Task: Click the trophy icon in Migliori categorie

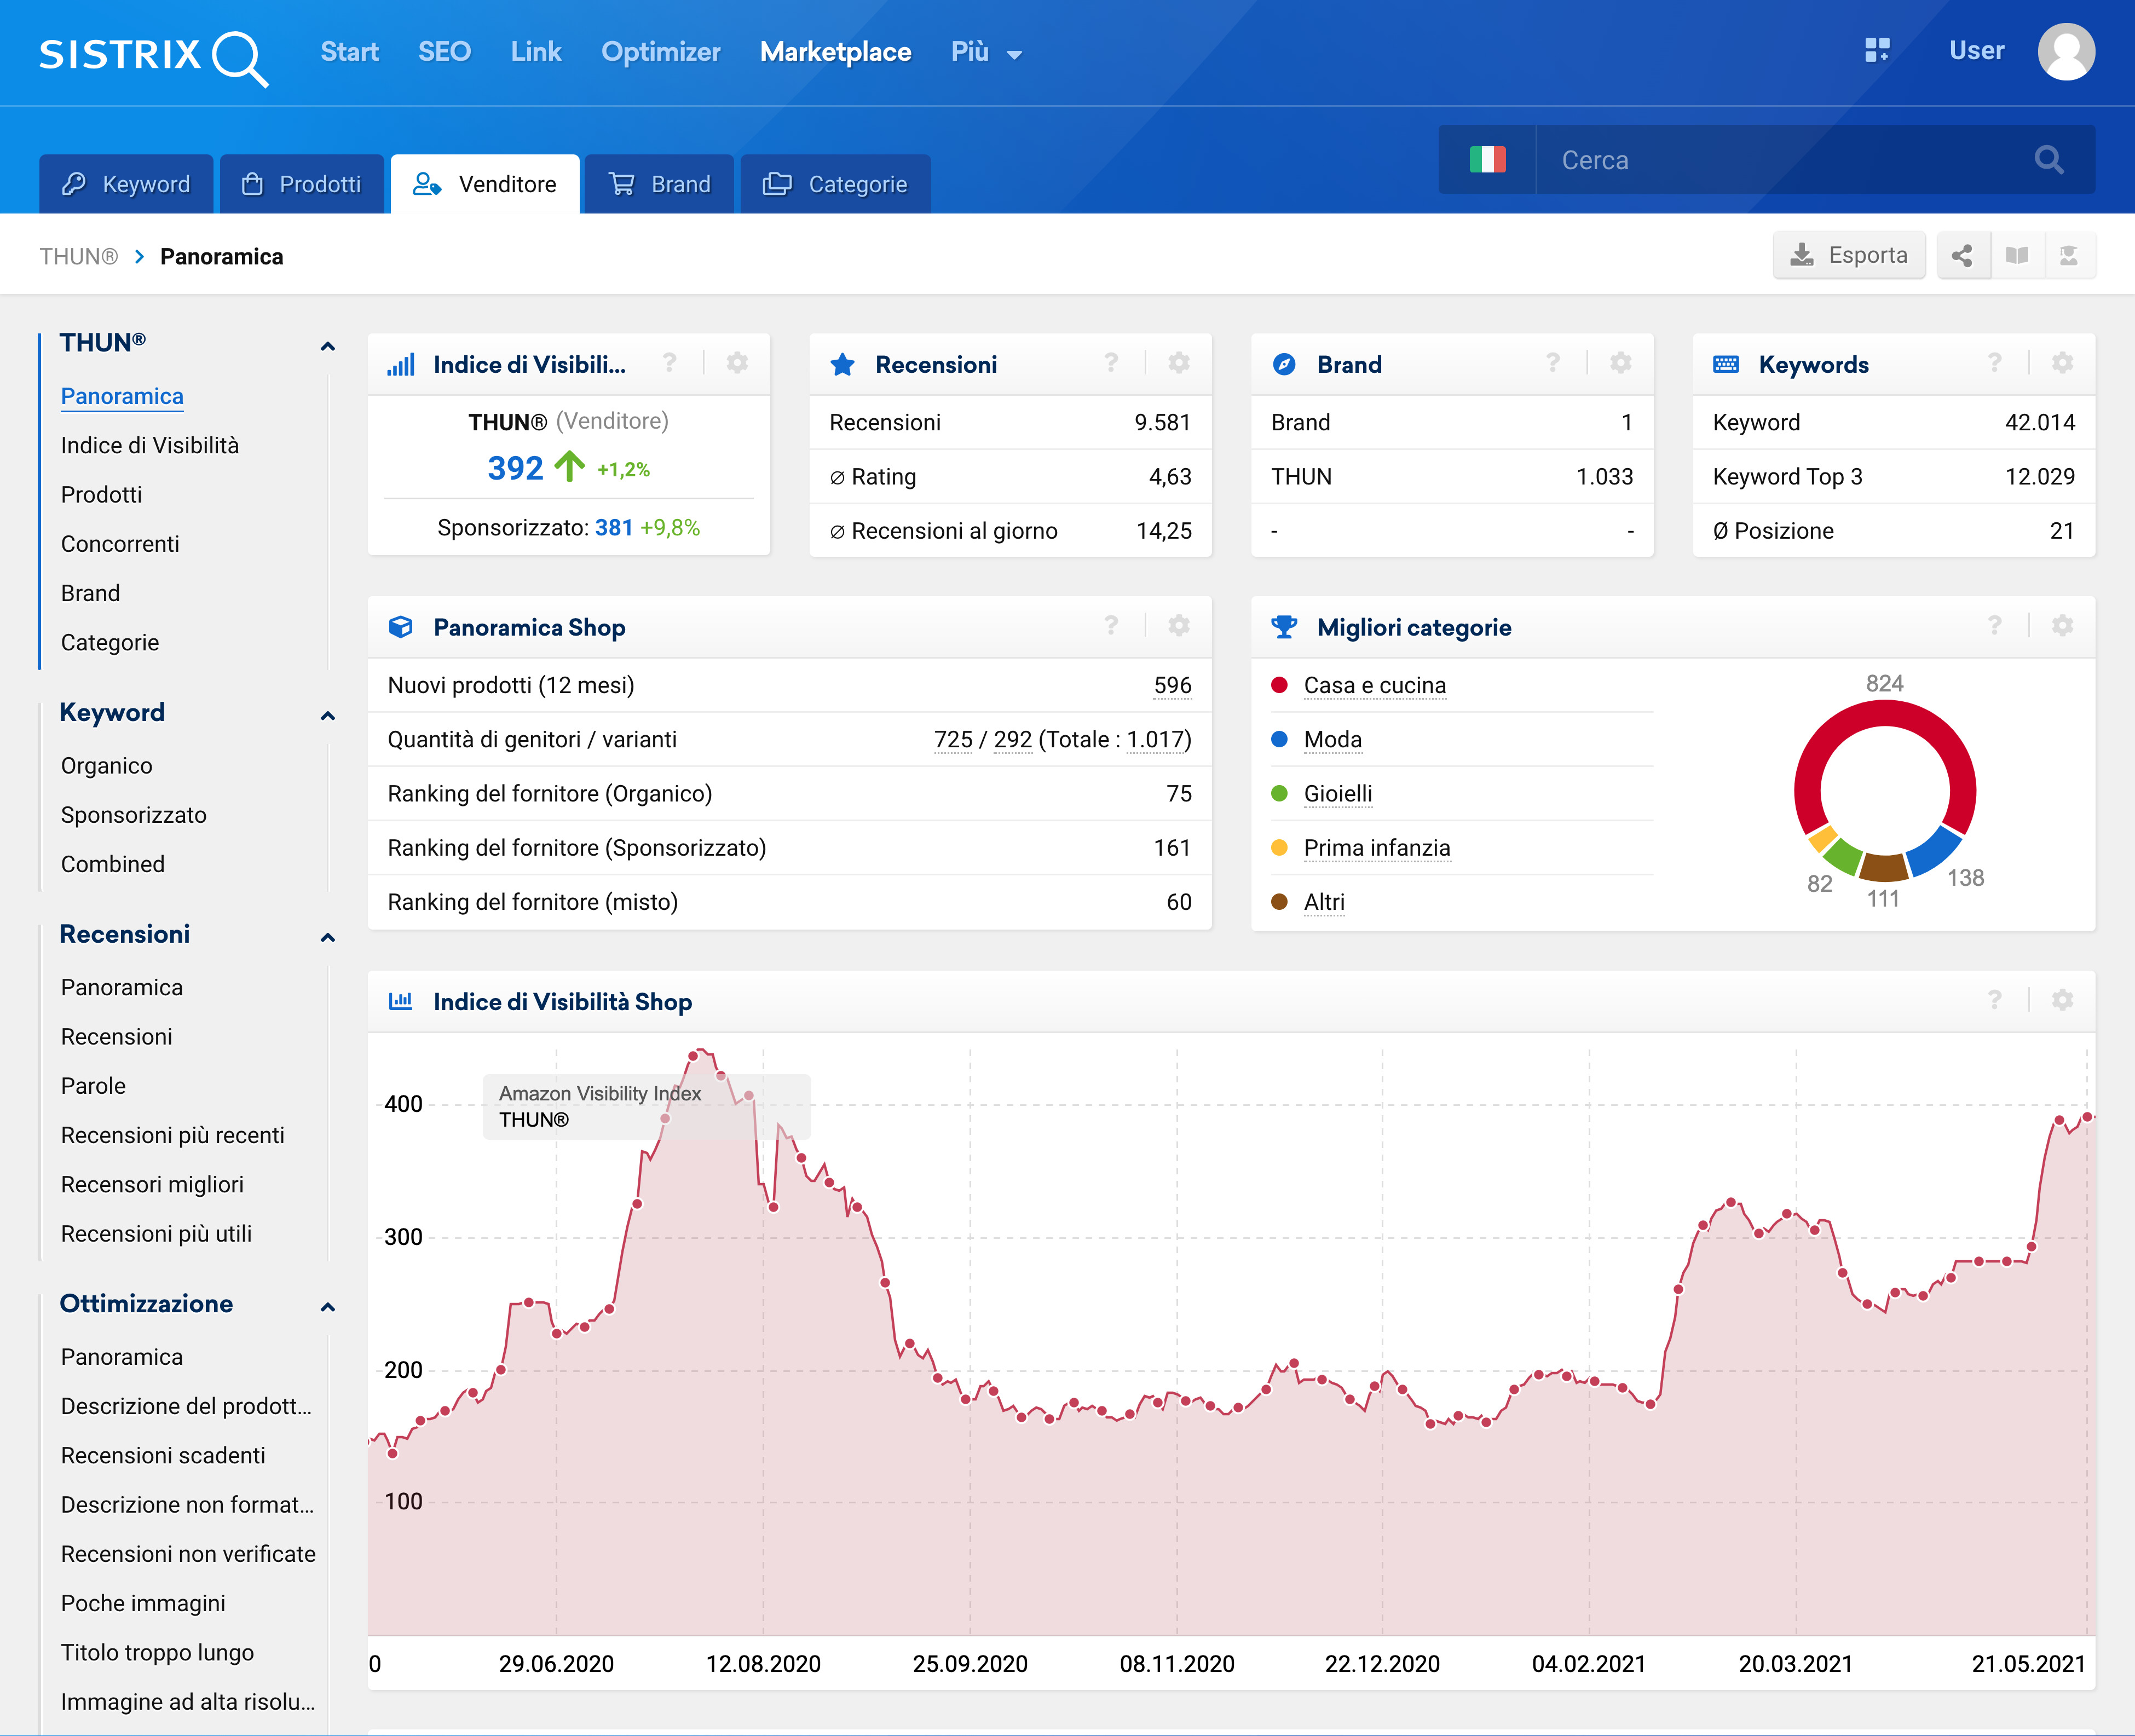Action: (x=1284, y=627)
